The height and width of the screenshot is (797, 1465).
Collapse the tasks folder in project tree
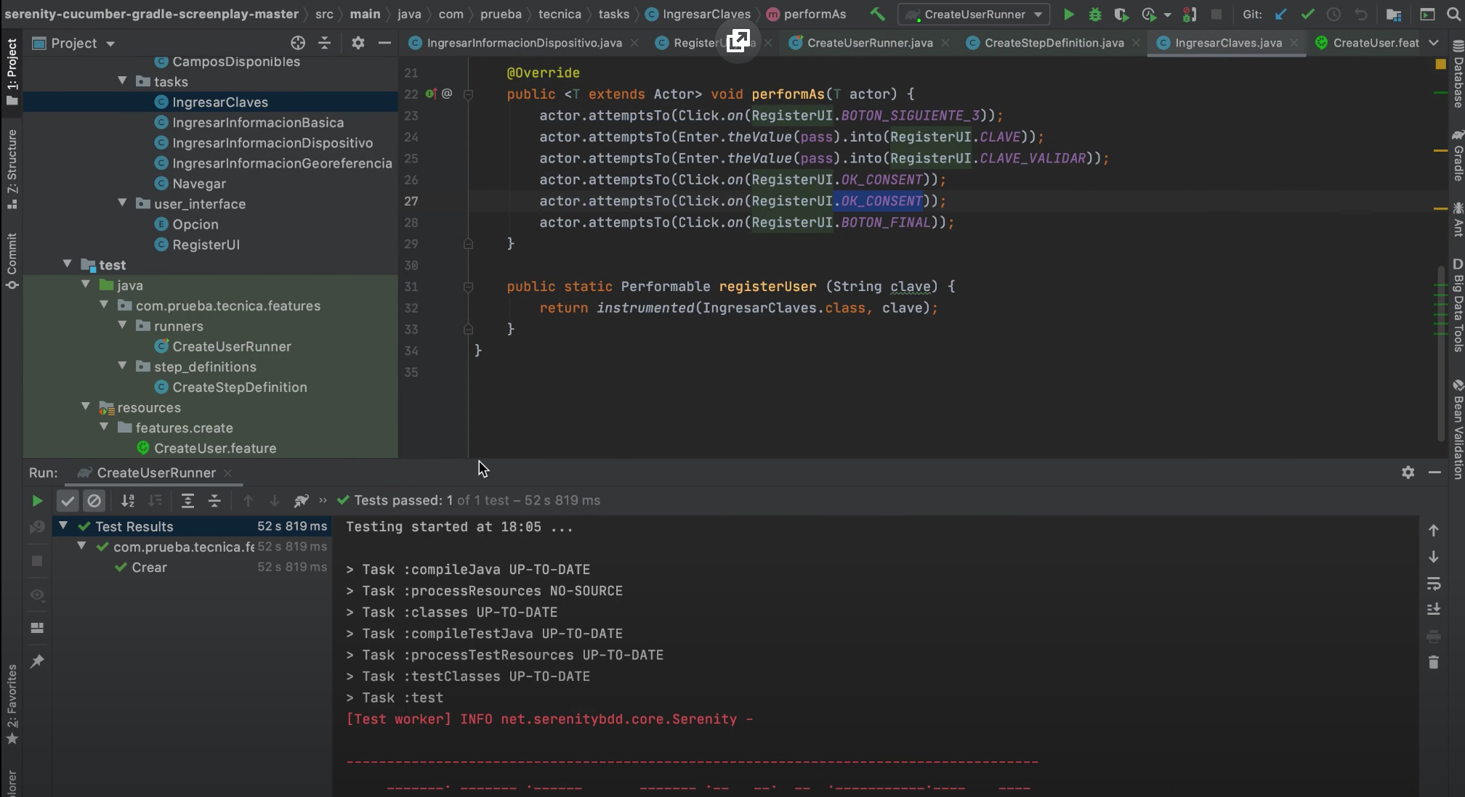pos(122,81)
